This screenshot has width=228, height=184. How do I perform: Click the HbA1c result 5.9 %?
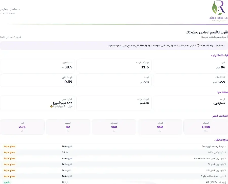(65, 152)
